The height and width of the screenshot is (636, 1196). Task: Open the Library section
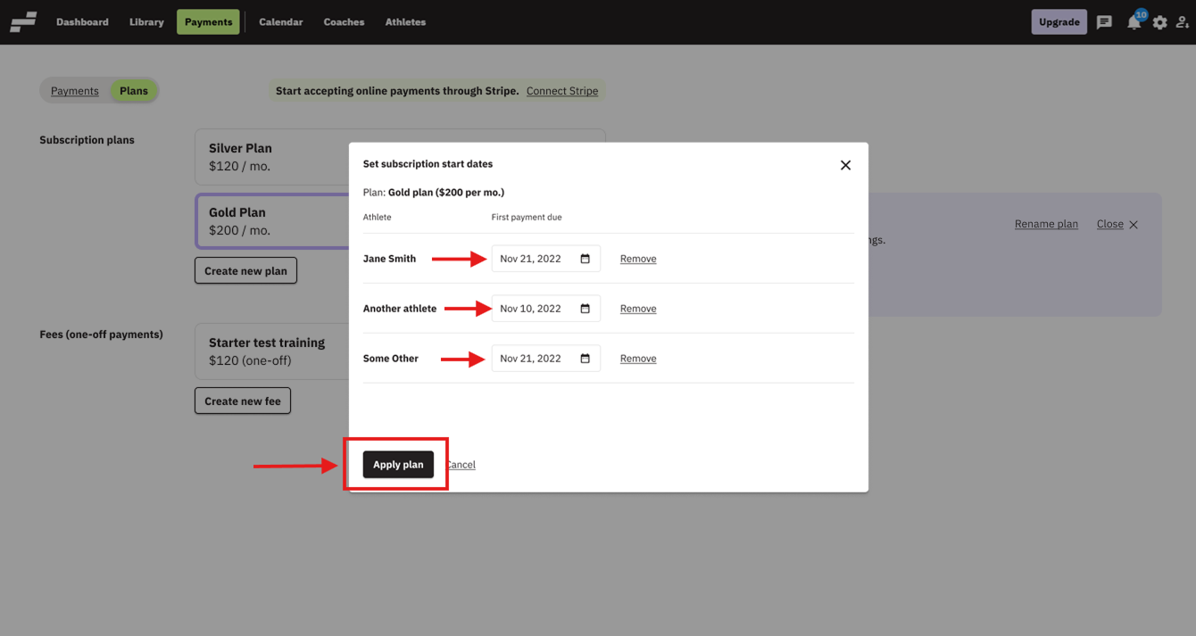point(146,22)
